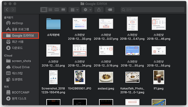Click the Google 드라이브 folder icon in title bar
Image resolution: width=188 pixels, height=107 pixels.
coord(82,4)
